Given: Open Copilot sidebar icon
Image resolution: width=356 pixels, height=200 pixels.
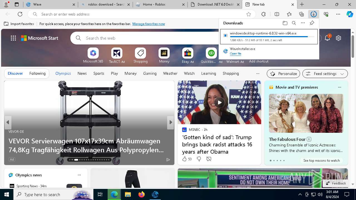Looking at the screenshot, I should tap(350, 14).
